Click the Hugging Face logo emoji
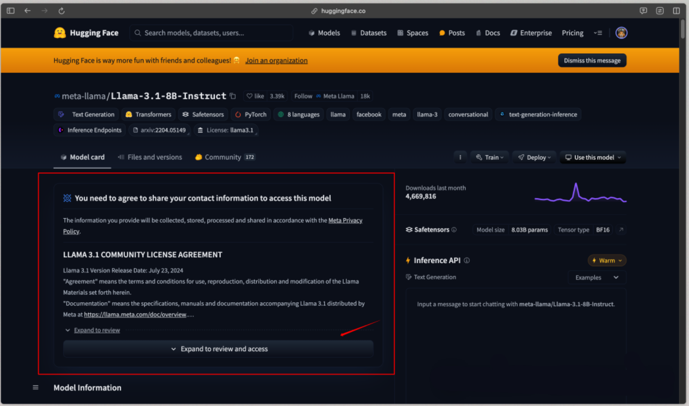This screenshot has height=406, width=689. coord(60,33)
